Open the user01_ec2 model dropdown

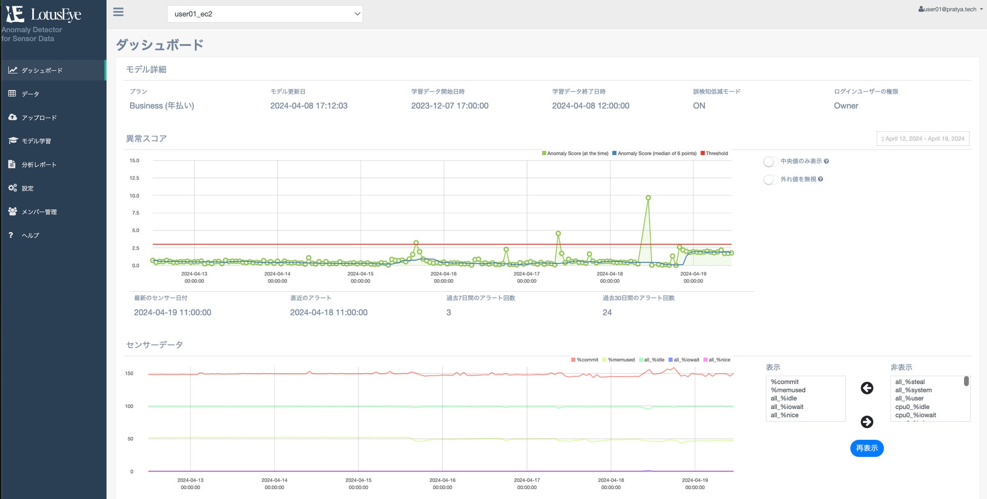click(x=265, y=14)
